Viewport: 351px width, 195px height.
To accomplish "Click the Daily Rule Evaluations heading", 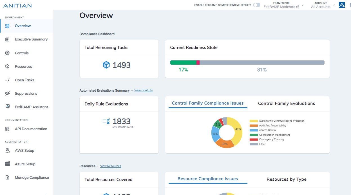I will pos(106,104).
